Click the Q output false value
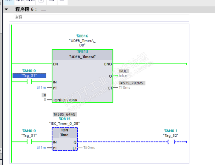215x165 pixels. (123, 75)
